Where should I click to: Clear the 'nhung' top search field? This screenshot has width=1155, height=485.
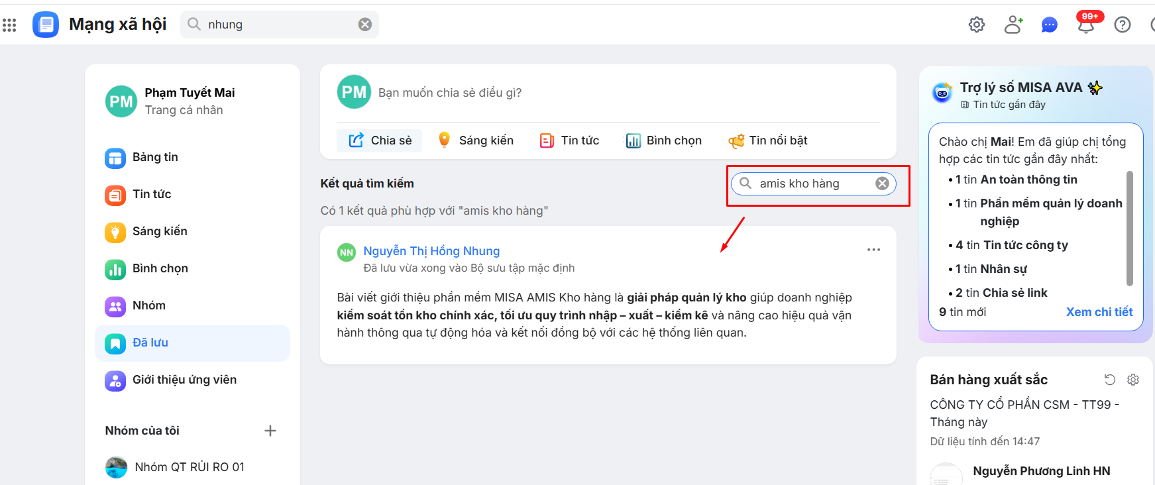pyautogui.click(x=365, y=25)
